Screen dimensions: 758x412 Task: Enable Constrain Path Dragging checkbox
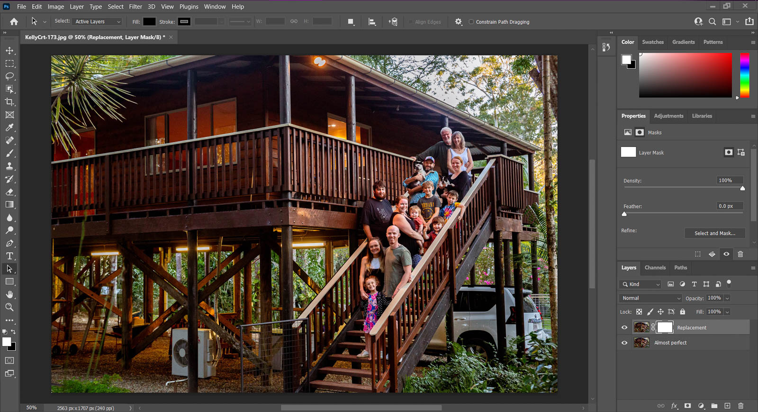point(471,22)
